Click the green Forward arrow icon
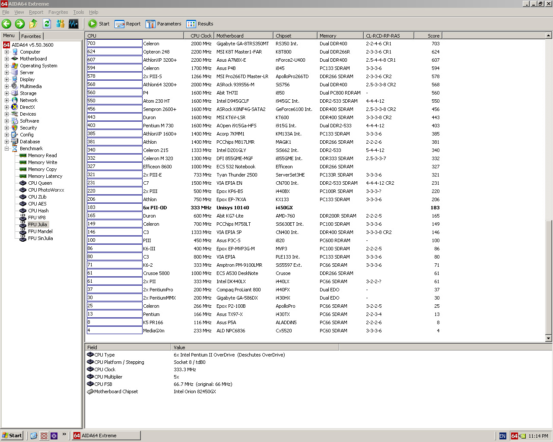 [x=20, y=24]
